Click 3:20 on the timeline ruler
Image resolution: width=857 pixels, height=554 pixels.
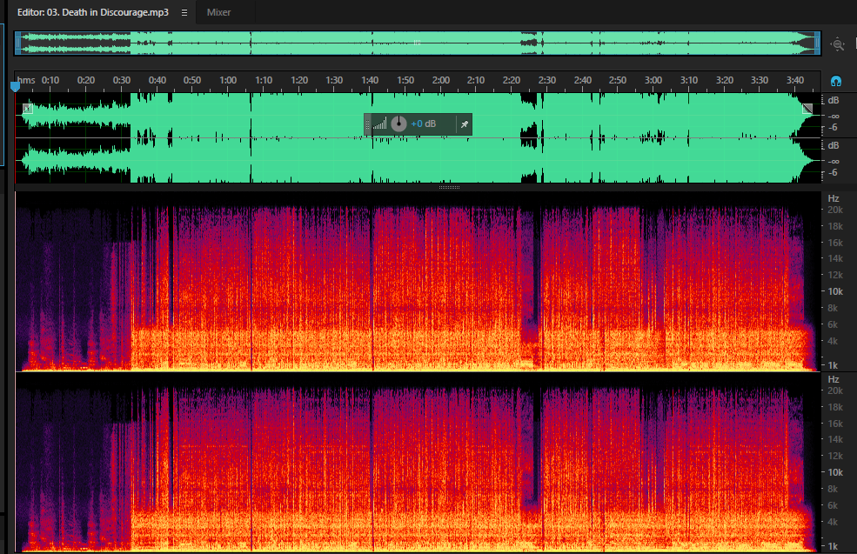724,80
